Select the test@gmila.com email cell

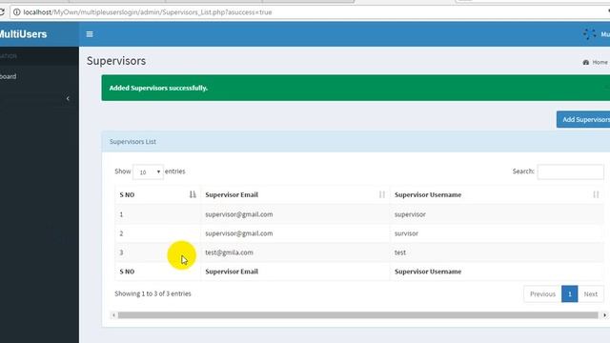(x=229, y=252)
